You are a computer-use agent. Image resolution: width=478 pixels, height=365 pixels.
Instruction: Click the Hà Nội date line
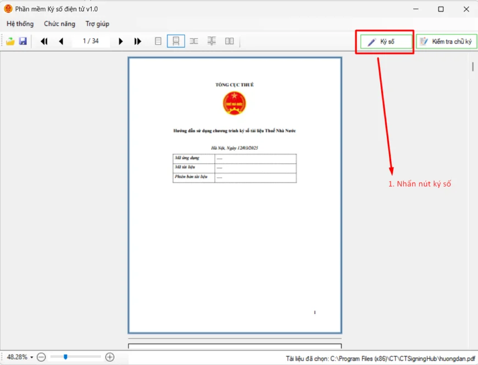coord(235,148)
